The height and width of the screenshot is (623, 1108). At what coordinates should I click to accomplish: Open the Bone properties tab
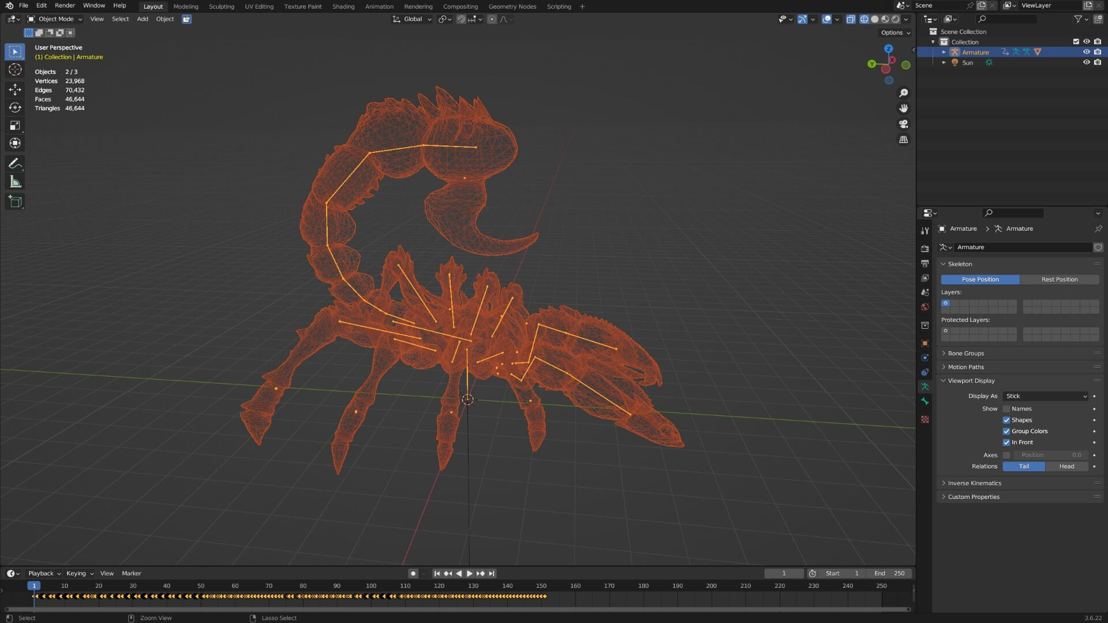click(x=925, y=401)
